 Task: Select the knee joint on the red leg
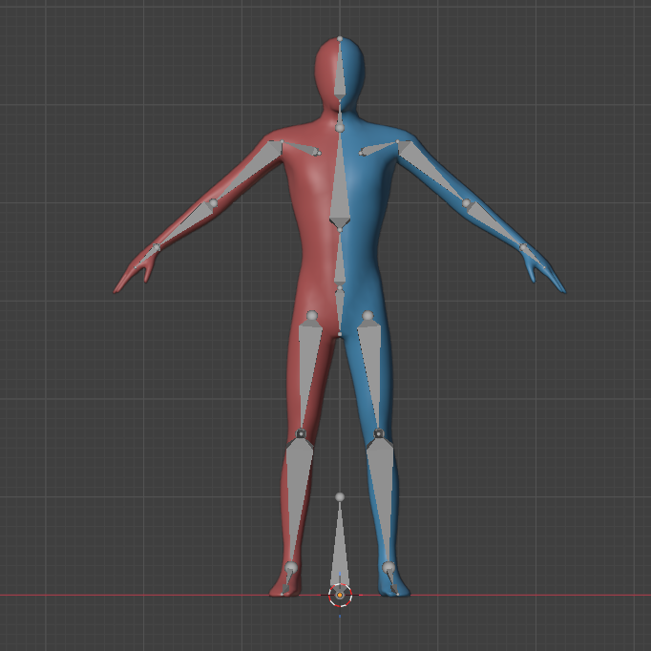[301, 434]
